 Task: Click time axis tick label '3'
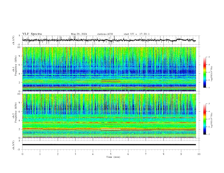[x=75, y=154]
